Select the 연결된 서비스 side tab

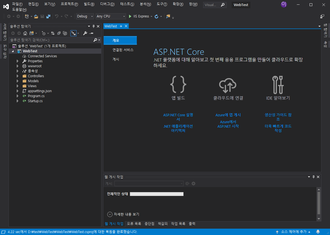pyautogui.click(x=123, y=50)
